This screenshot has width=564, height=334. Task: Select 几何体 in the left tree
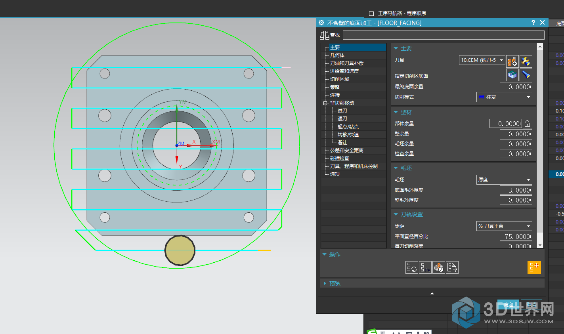pos(337,55)
